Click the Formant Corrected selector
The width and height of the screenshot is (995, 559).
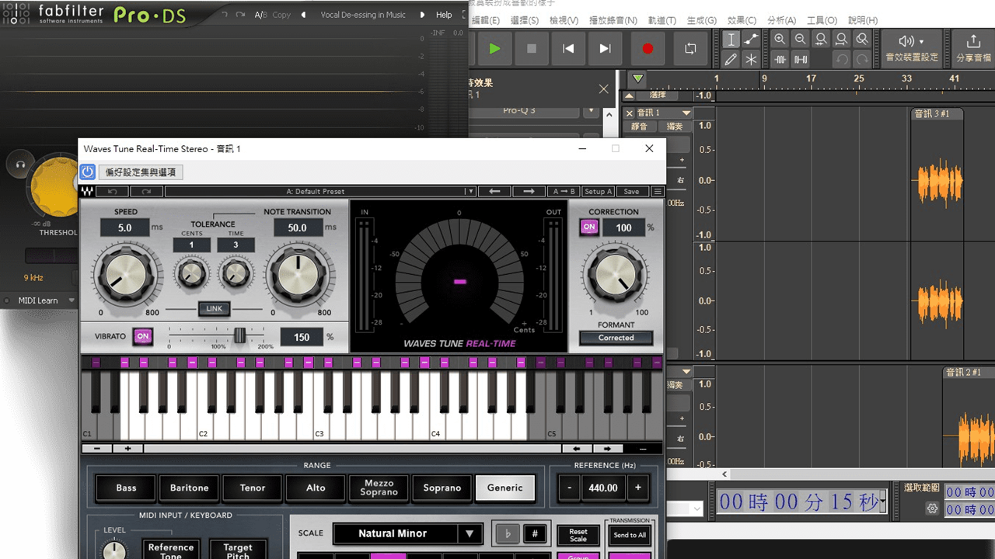(616, 338)
